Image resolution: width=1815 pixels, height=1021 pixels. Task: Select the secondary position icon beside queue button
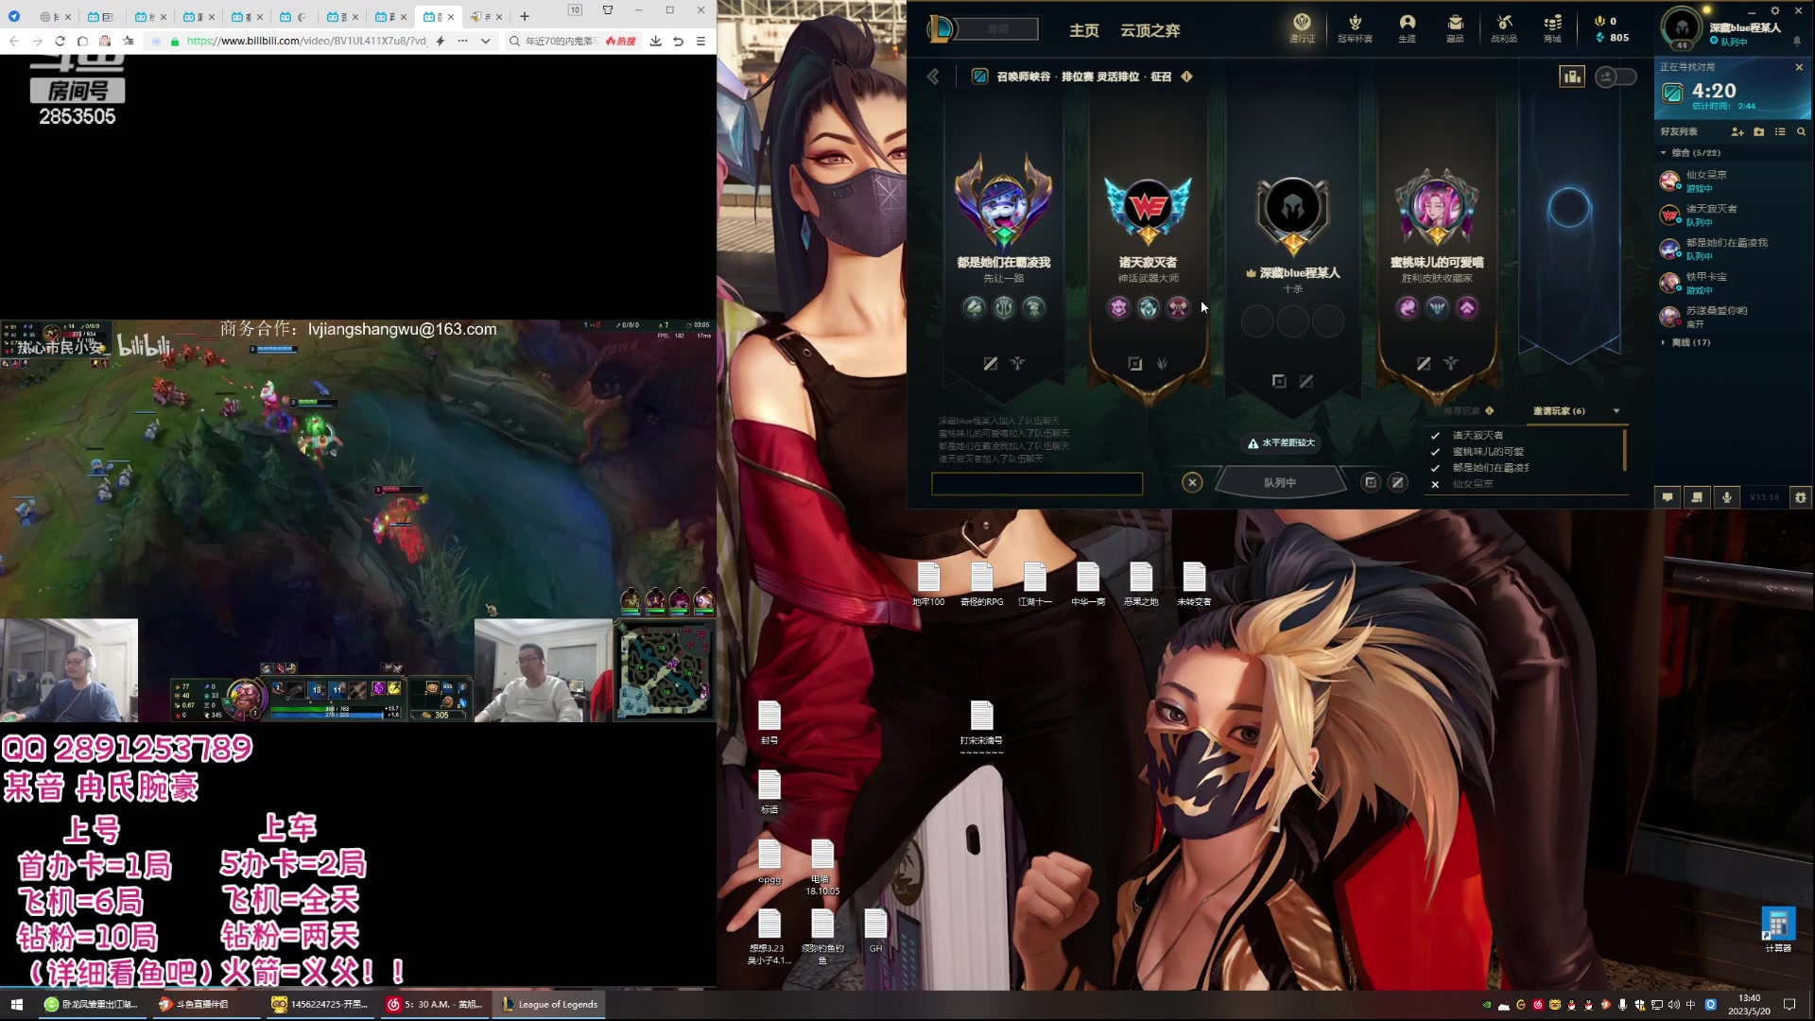(1397, 482)
